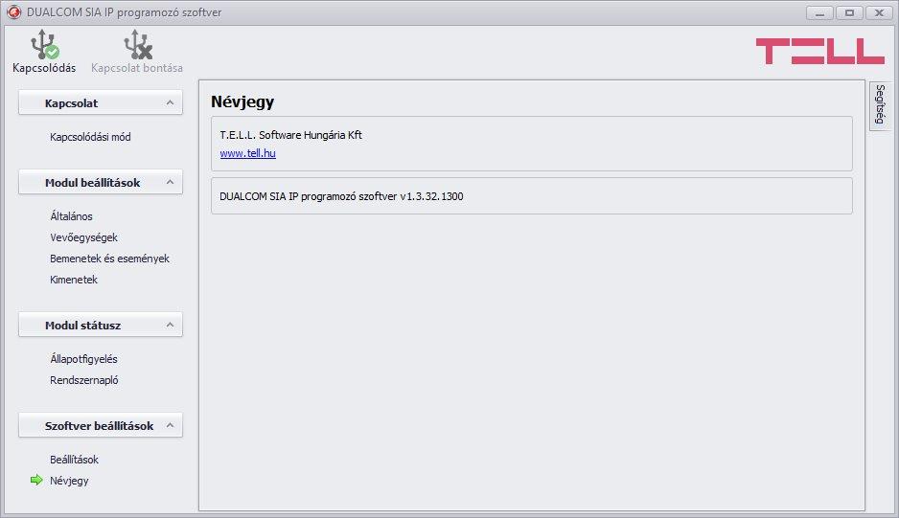This screenshot has height=518, width=899.
Task: Click the Névjegy page heading
Action: 242,101
